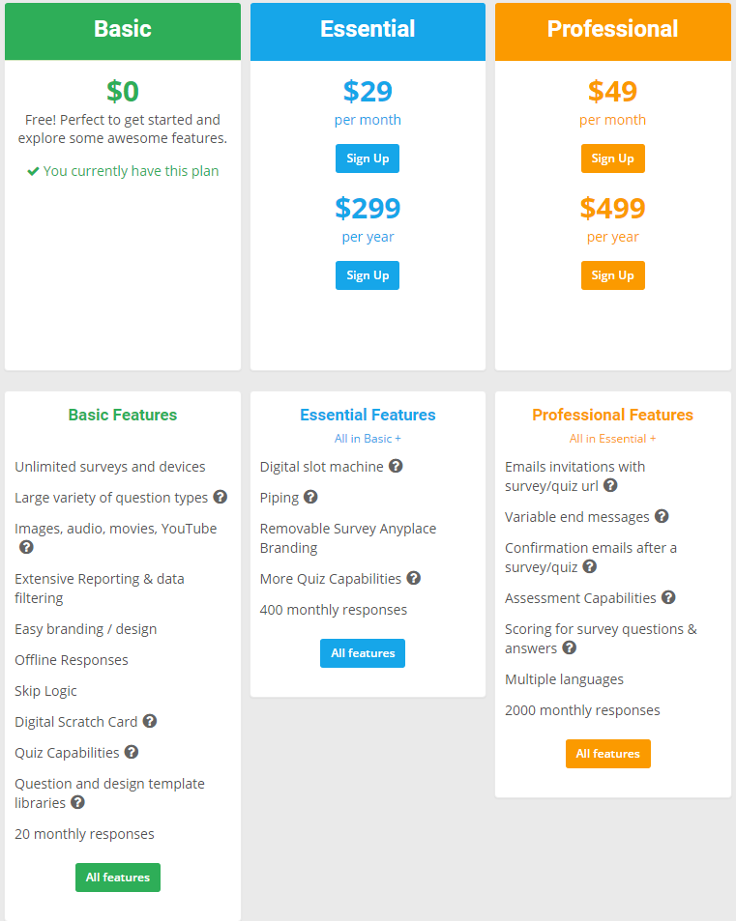Click the Quiz Capabilities help icon

tap(132, 752)
